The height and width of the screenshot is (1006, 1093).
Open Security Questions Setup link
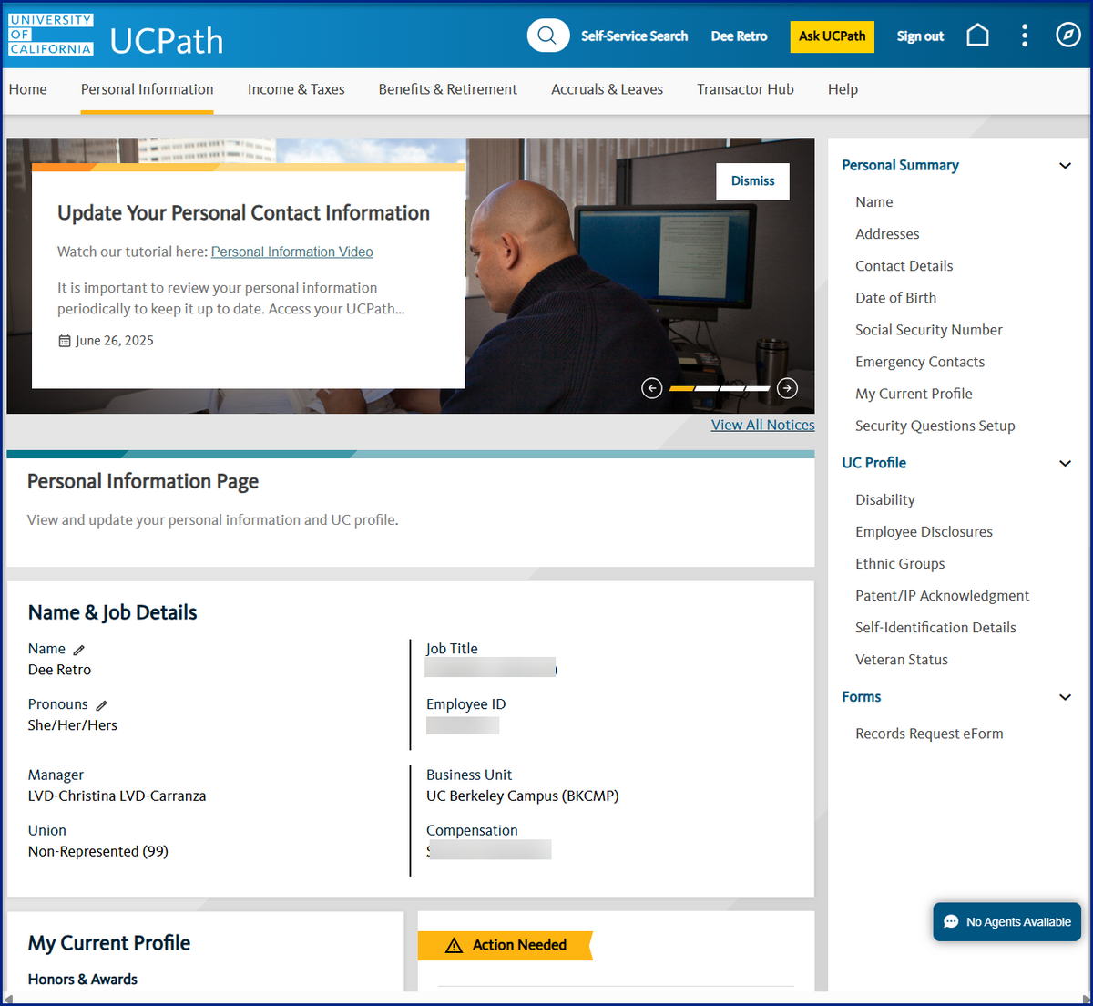tap(935, 426)
